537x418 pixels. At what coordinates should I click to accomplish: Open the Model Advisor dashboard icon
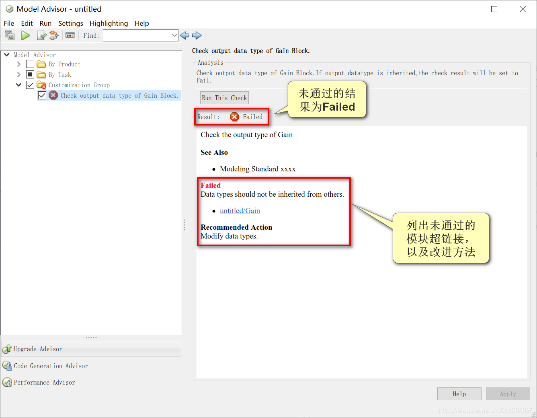click(x=10, y=35)
